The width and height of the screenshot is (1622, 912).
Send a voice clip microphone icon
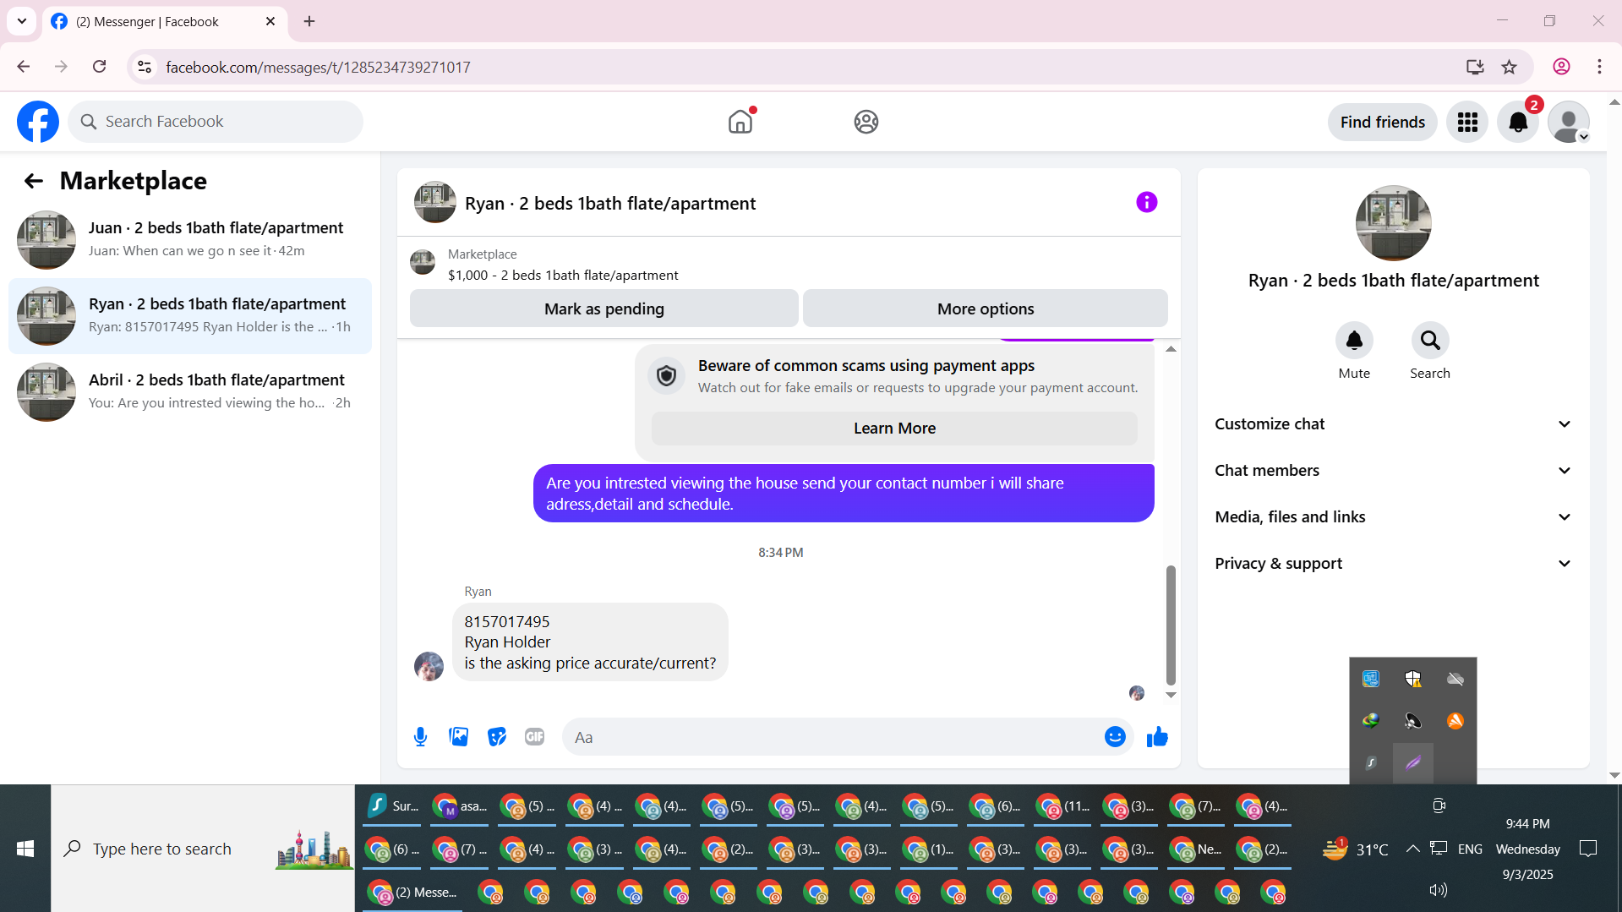pos(420,737)
